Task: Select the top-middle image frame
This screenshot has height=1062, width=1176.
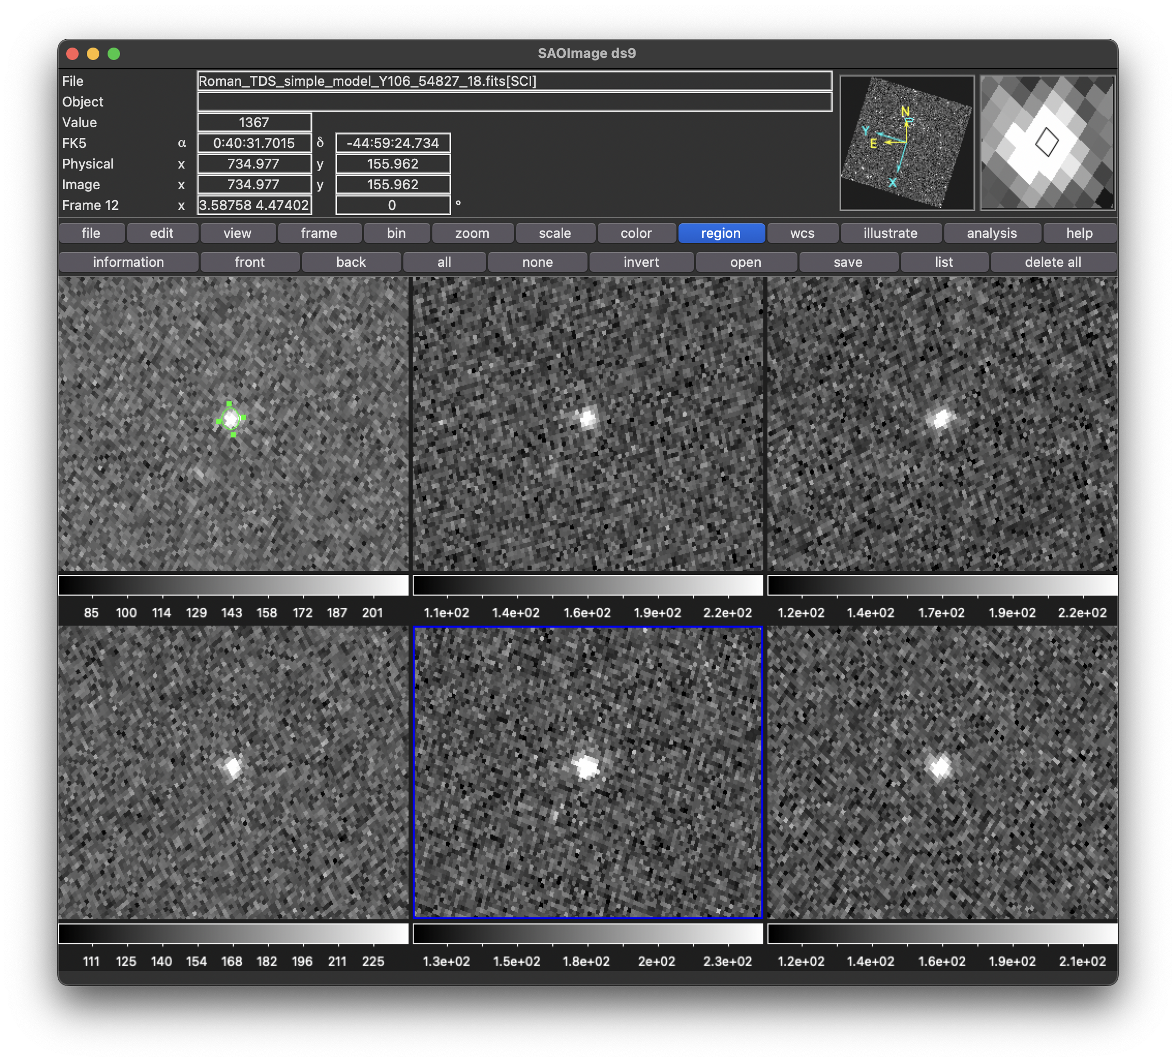Action: tap(588, 424)
